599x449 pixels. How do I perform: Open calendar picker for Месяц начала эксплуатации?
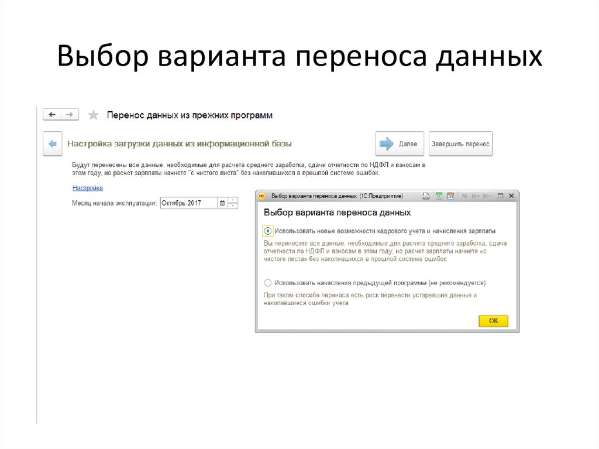pos(222,203)
